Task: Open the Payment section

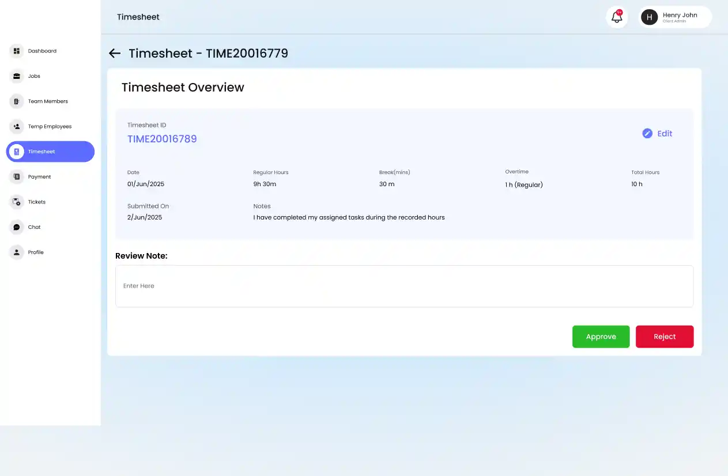Action: (39, 176)
